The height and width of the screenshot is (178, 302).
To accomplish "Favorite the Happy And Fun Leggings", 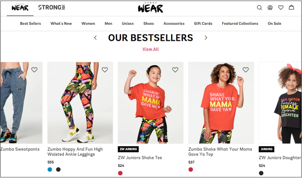I will point(105,70).
